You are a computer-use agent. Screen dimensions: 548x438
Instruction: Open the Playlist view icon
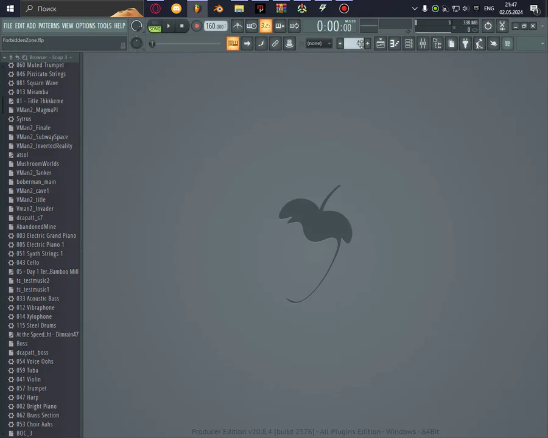[381, 43]
